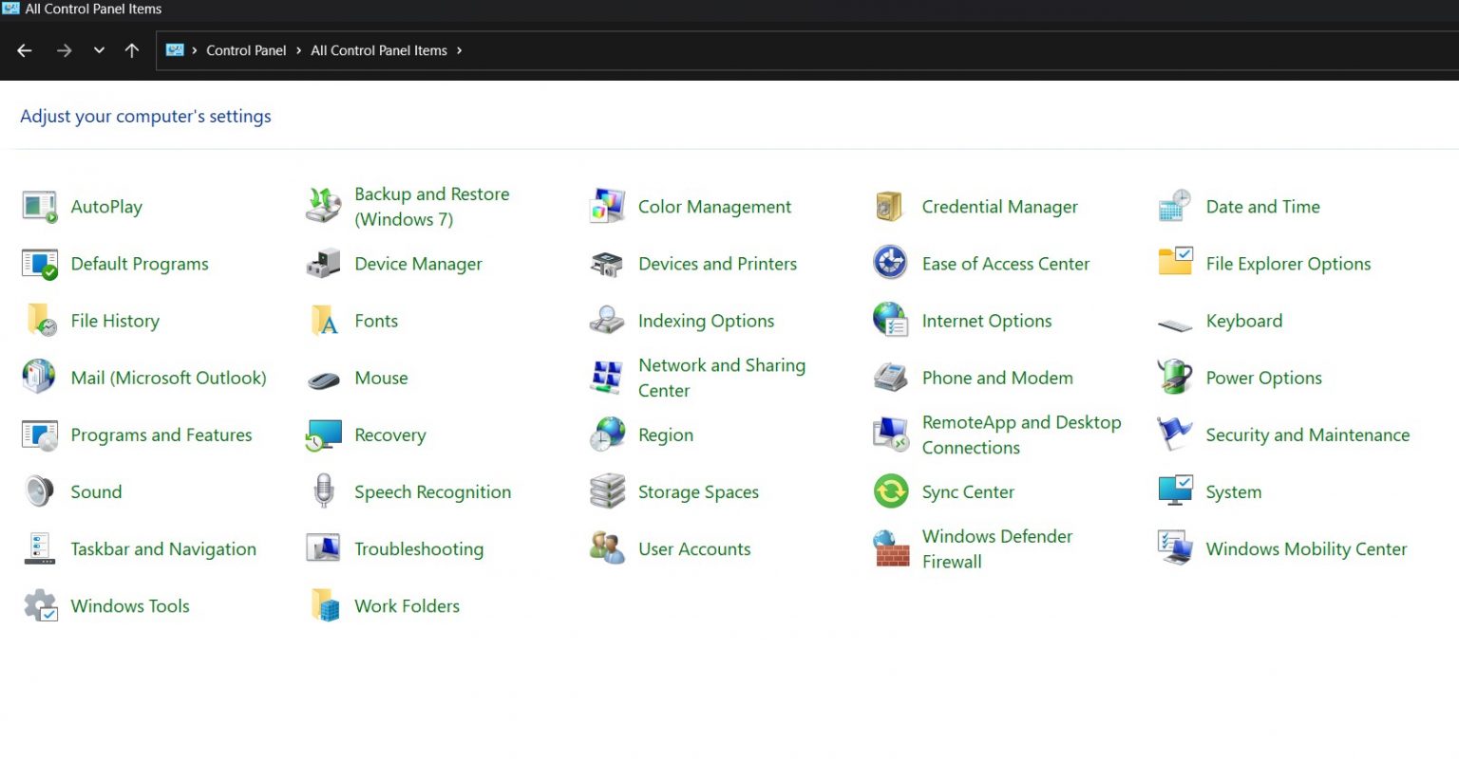
Task: Click the All Control Panel Items breadcrumb
Action: pyautogui.click(x=379, y=50)
